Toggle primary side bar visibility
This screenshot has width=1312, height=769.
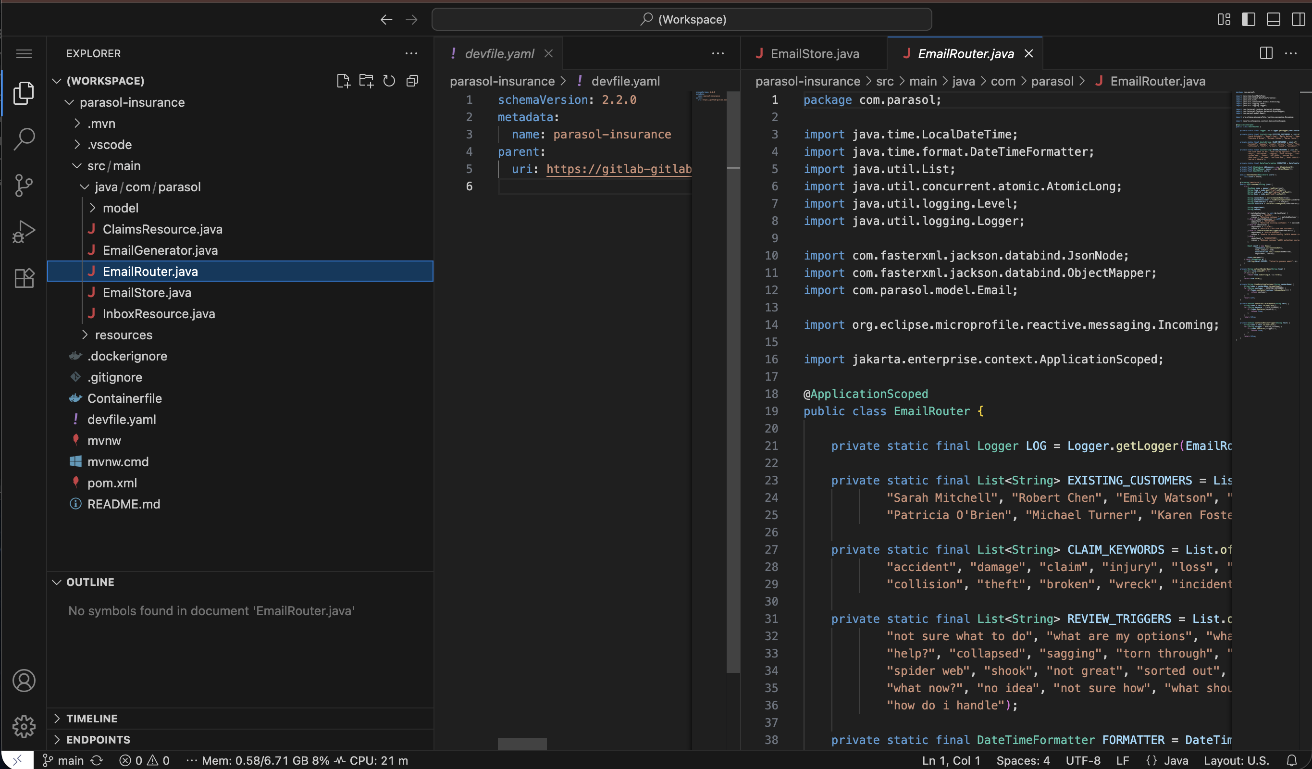coord(1248,19)
